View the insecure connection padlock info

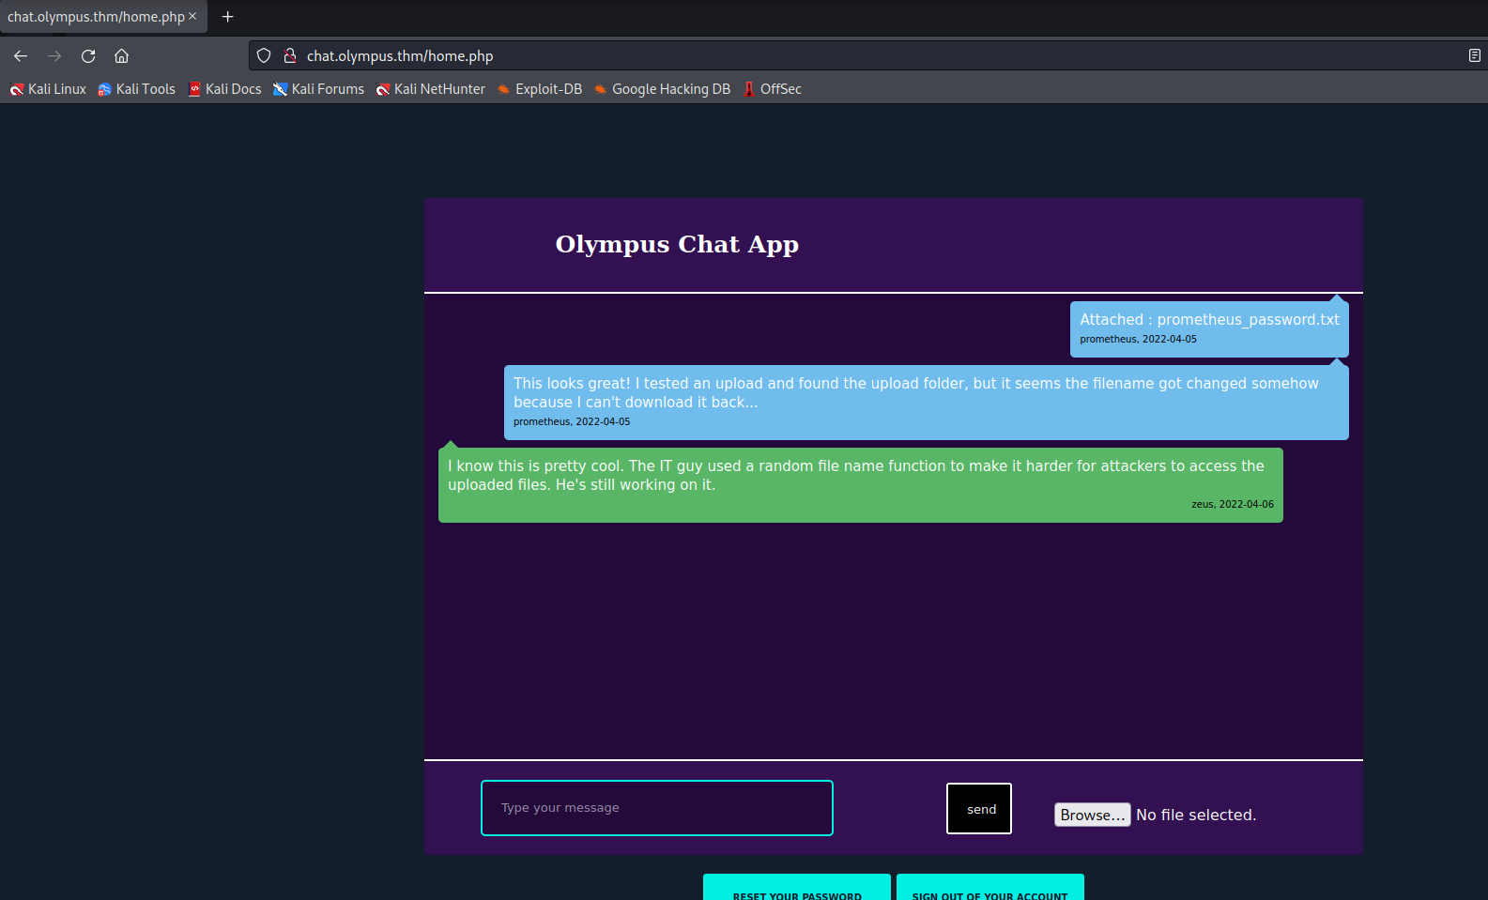(290, 56)
